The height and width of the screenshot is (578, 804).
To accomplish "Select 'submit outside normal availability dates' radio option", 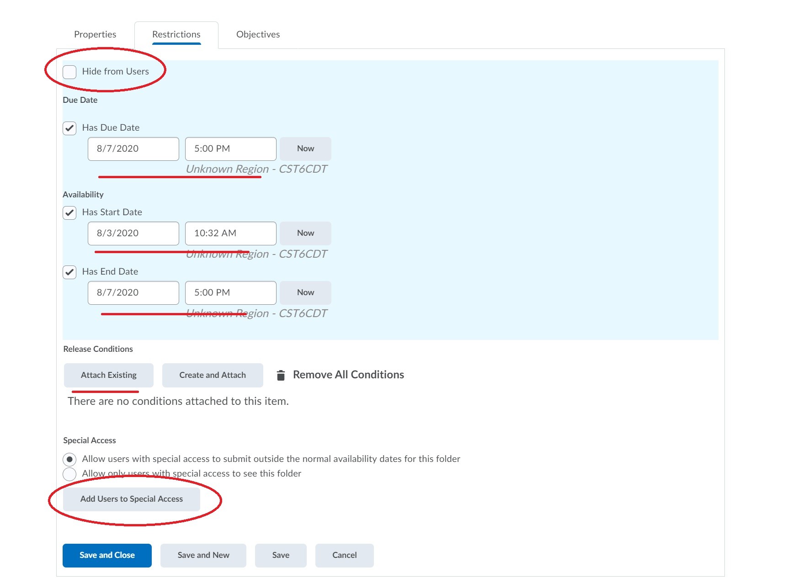I will (x=69, y=459).
